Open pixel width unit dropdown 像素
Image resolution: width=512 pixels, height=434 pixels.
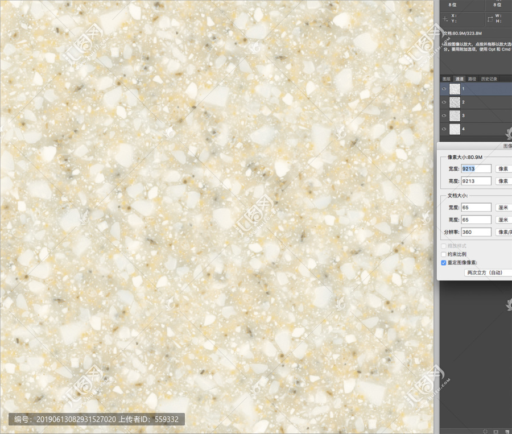pyautogui.click(x=503, y=168)
